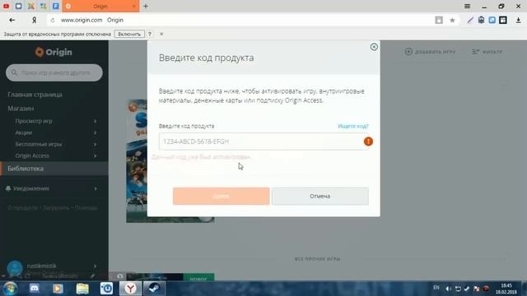The image size is (527, 296).
Task: Dismiss the protection notification bar
Action: pos(161,34)
